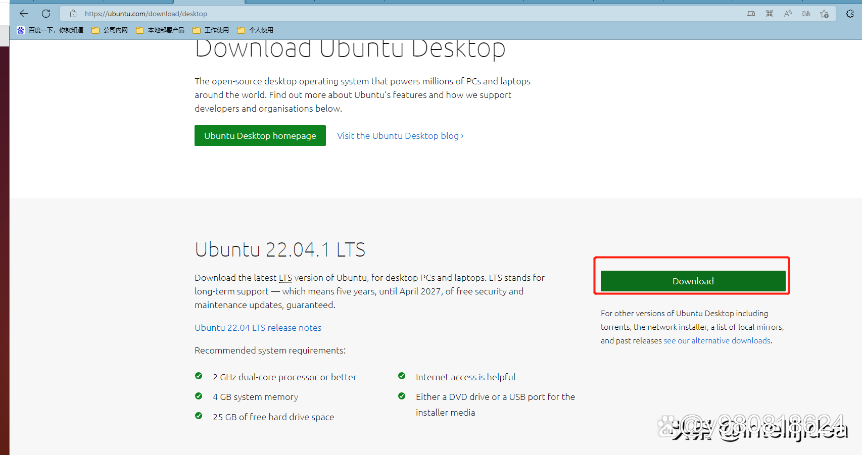The width and height of the screenshot is (862, 455).
Task: View site info via the lock icon
Action: click(73, 14)
